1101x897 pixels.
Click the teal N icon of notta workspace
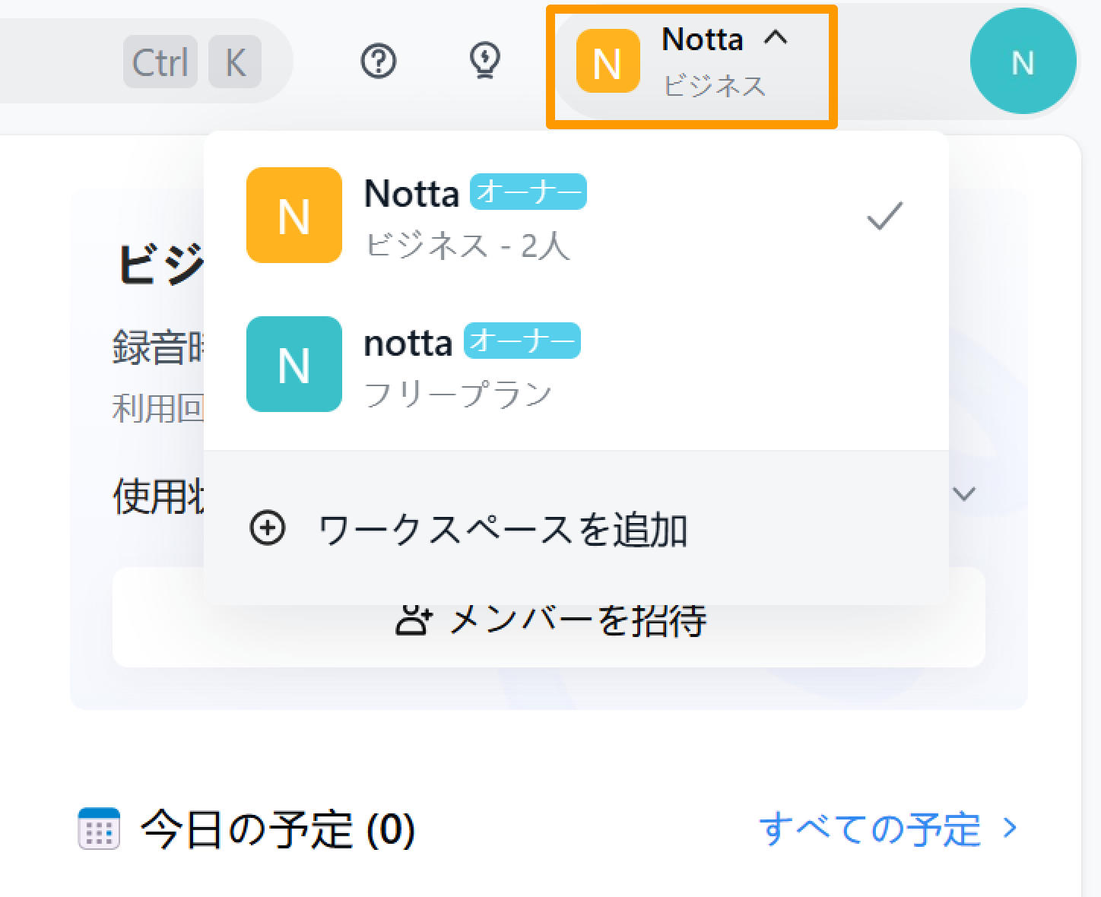pyautogui.click(x=294, y=364)
